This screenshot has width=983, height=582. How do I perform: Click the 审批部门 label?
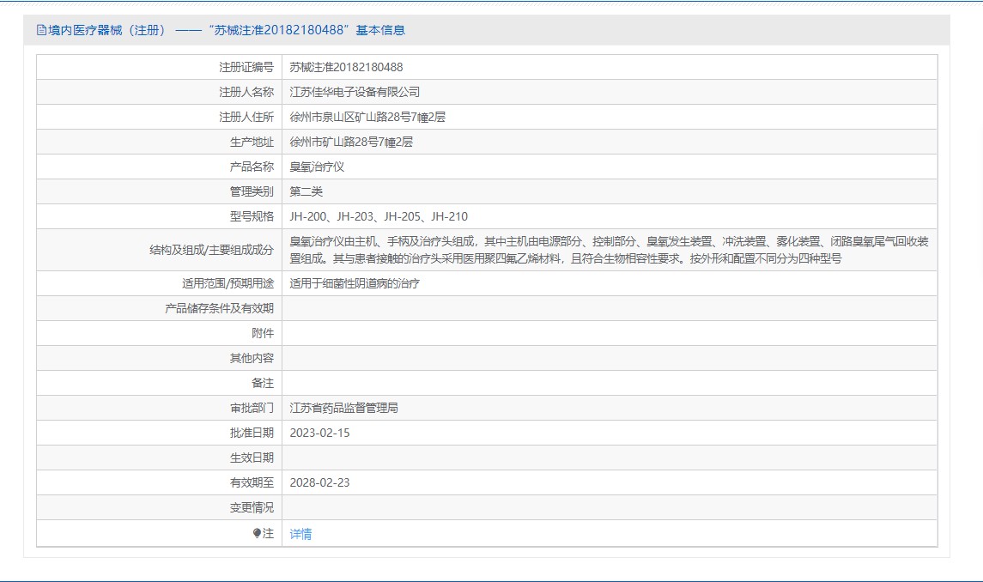pyautogui.click(x=252, y=409)
